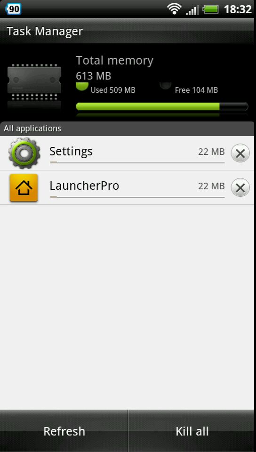Tap the LauncherPro house icon
Screen dimensions: 256x452
tap(24, 188)
